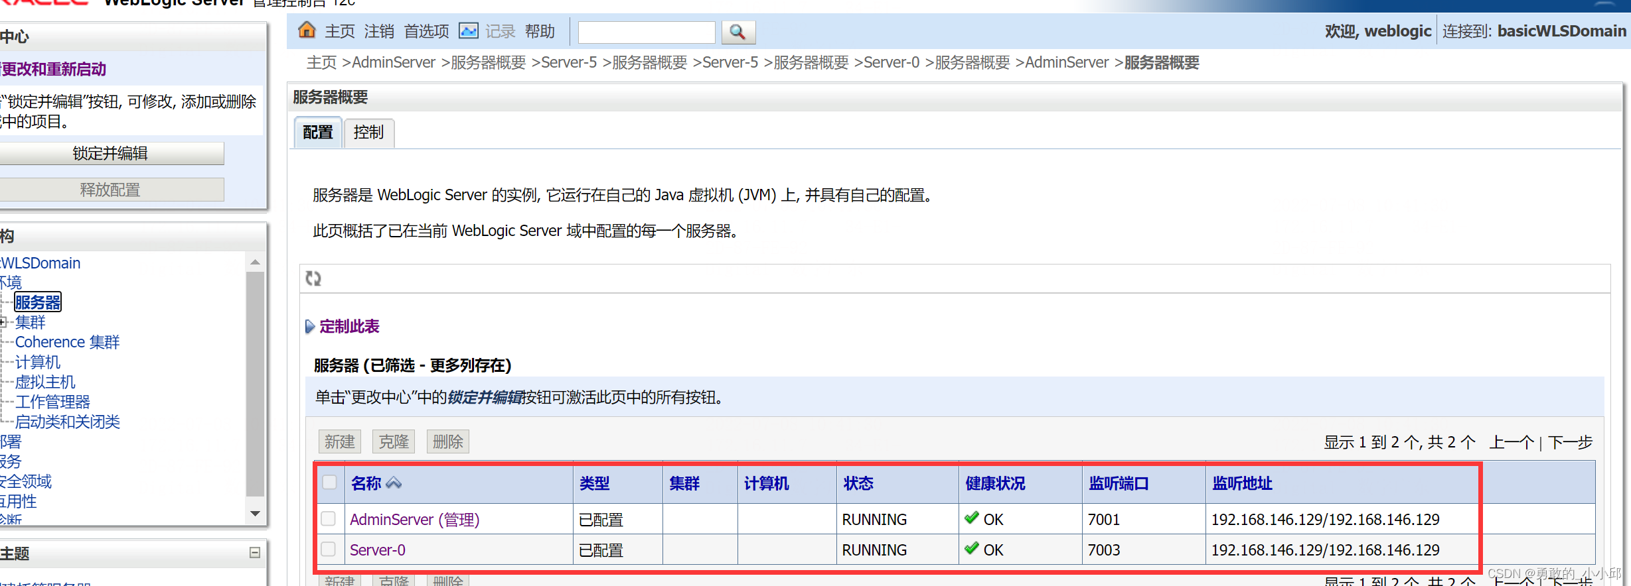Click the upper 删除 button
This screenshot has height=586, width=1631.
pos(448,441)
